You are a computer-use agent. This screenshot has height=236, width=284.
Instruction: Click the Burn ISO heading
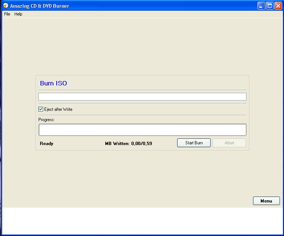[53, 83]
